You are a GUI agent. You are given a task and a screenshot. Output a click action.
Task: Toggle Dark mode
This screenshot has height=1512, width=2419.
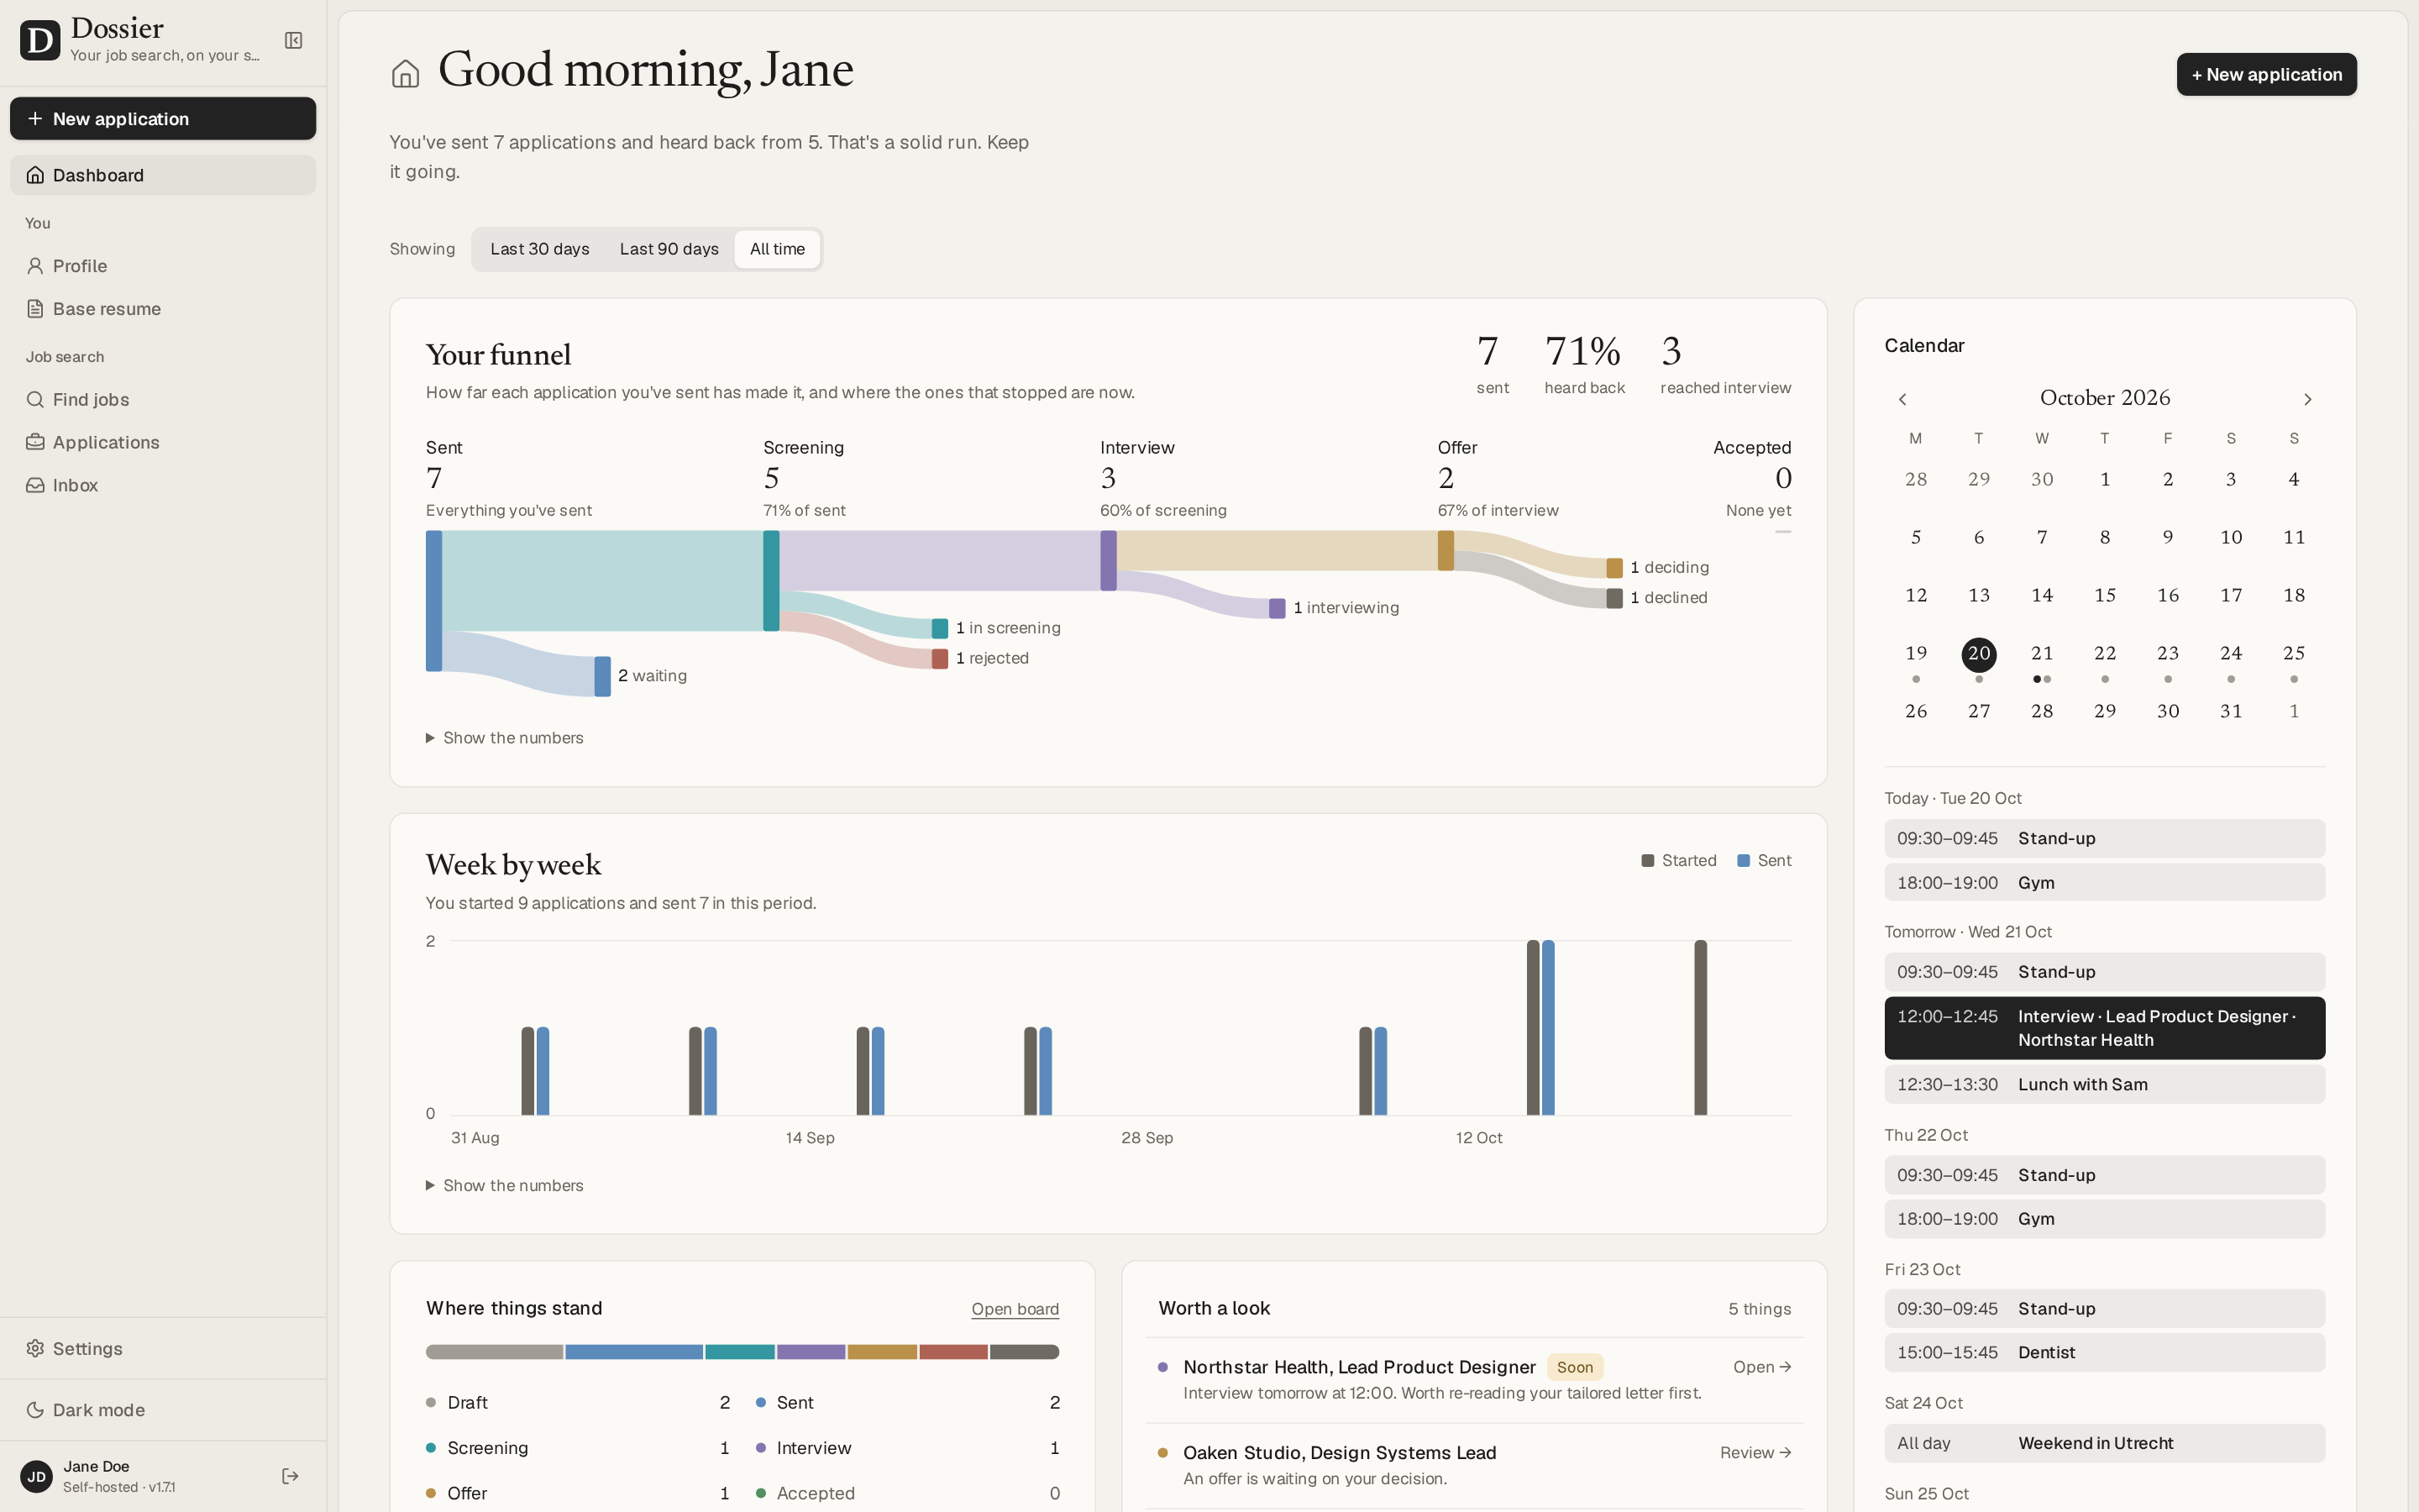[x=163, y=1410]
